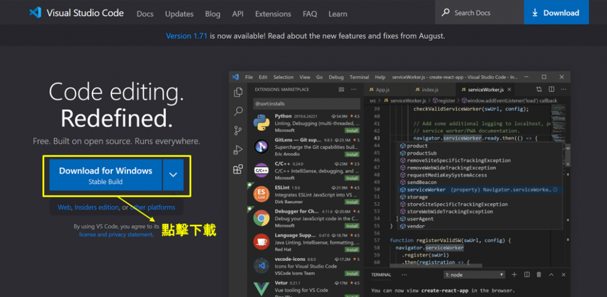Click the serviceWorker.js breadcrumb
Viewport: 607px width, 297px height.
408,101
